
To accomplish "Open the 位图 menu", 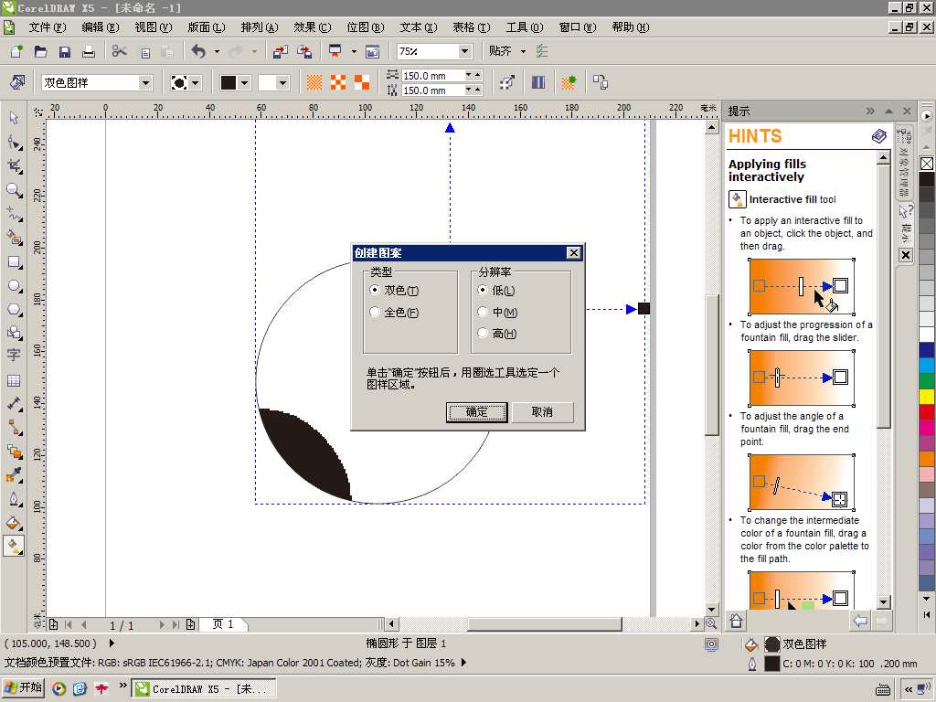I will point(365,27).
